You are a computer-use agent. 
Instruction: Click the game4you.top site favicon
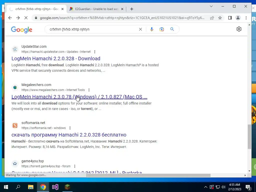point(15,163)
